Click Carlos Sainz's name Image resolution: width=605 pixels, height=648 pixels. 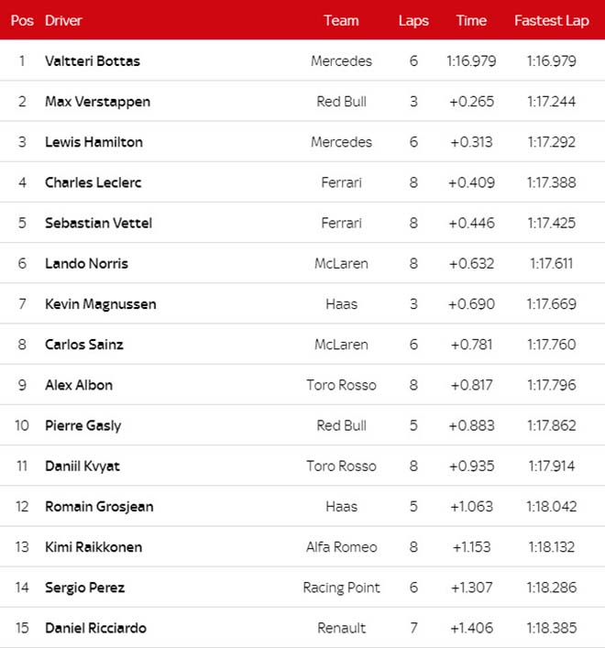[x=84, y=345]
